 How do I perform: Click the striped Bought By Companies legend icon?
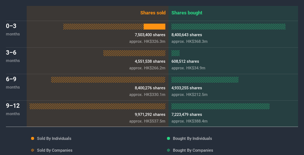point(168,150)
